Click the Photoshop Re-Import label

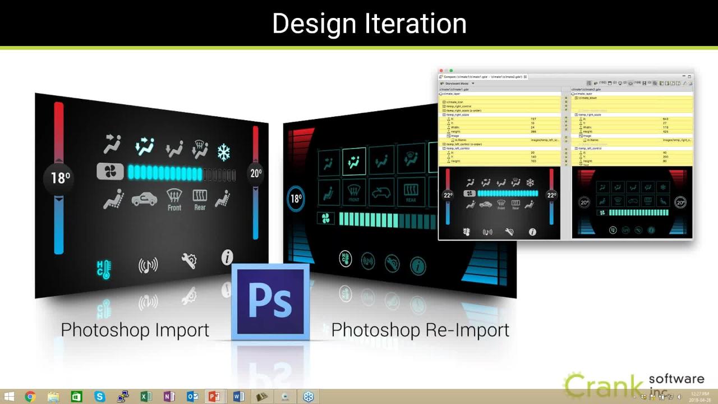click(x=420, y=330)
